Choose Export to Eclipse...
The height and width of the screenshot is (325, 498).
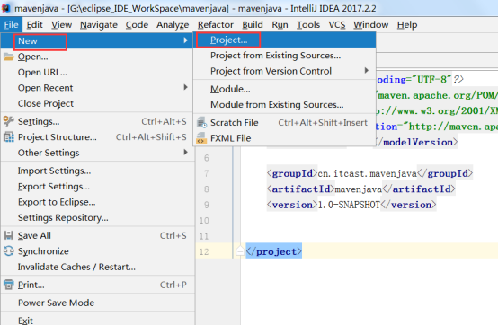click(96, 202)
